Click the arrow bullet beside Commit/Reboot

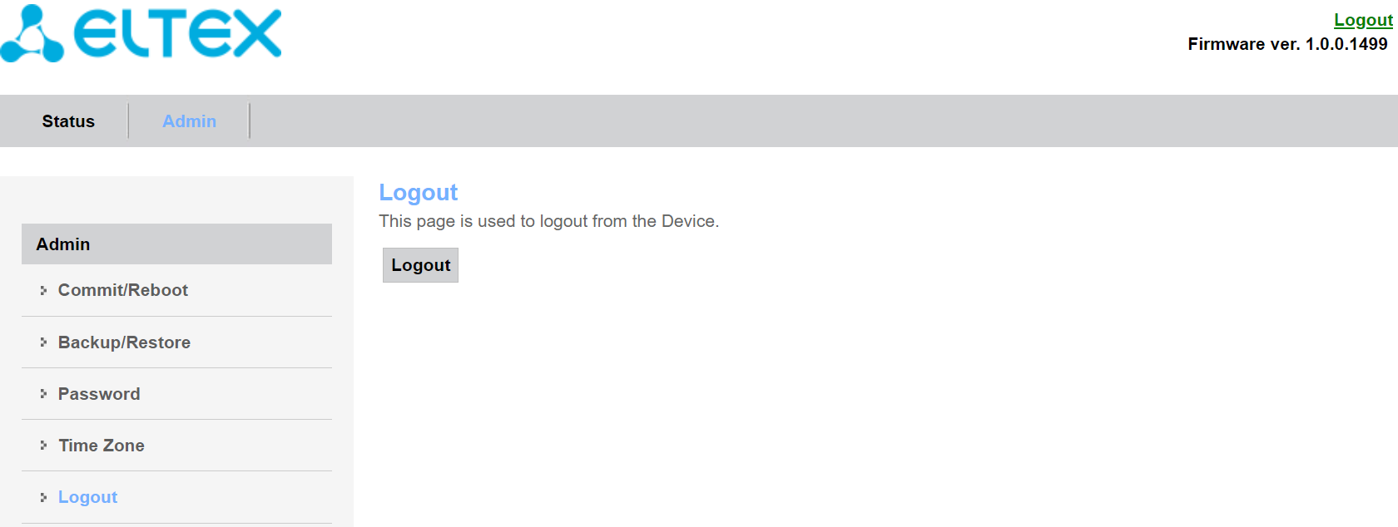tap(43, 290)
